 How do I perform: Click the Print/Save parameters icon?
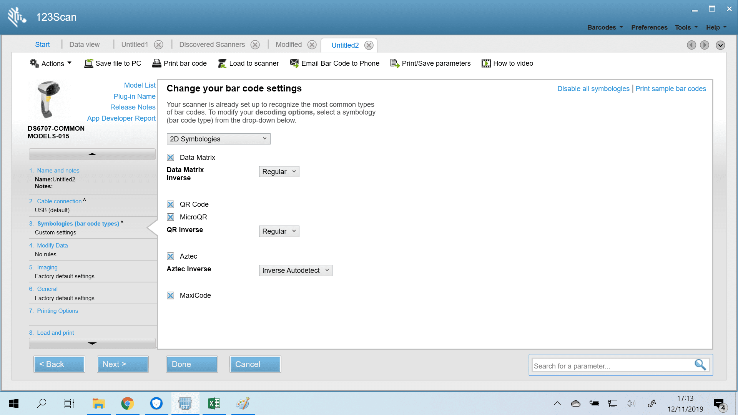point(395,63)
